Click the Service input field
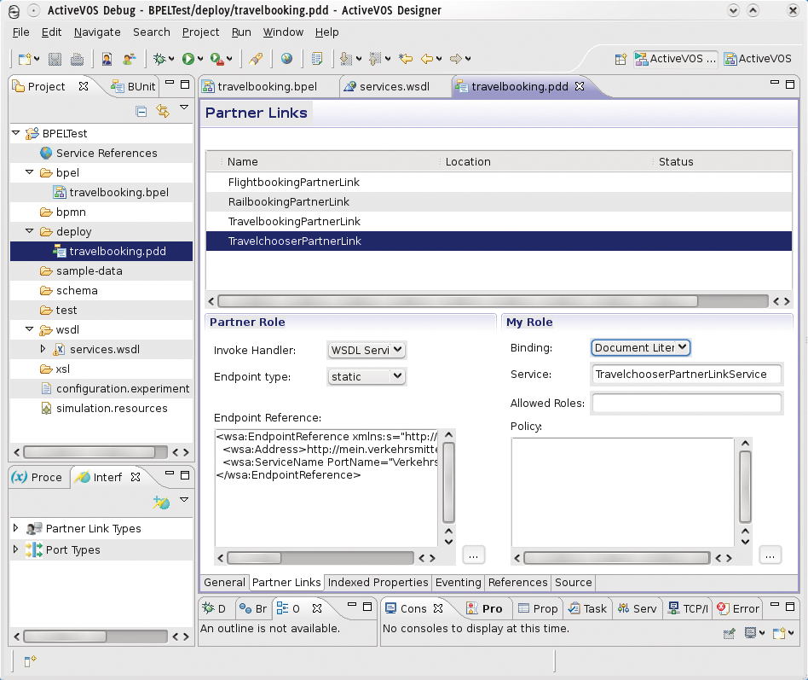808x680 pixels. 686,374
